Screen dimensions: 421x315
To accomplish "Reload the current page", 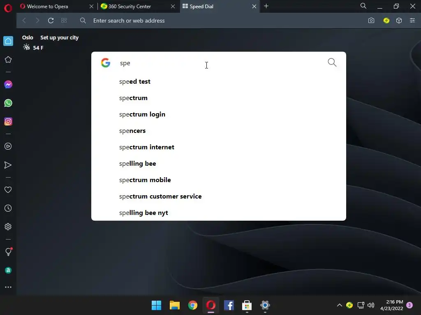I will click(51, 21).
